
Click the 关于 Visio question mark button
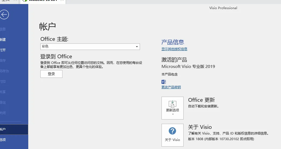click(173, 135)
